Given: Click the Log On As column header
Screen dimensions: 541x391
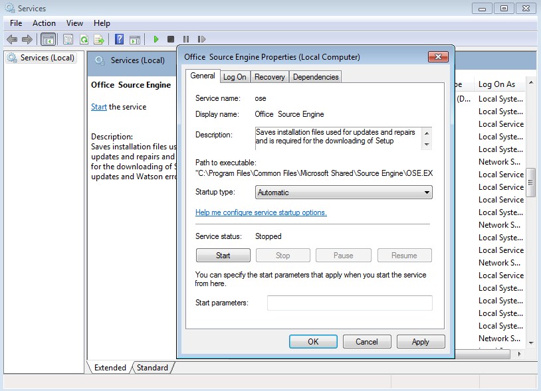Looking at the screenshot, I should 500,84.
